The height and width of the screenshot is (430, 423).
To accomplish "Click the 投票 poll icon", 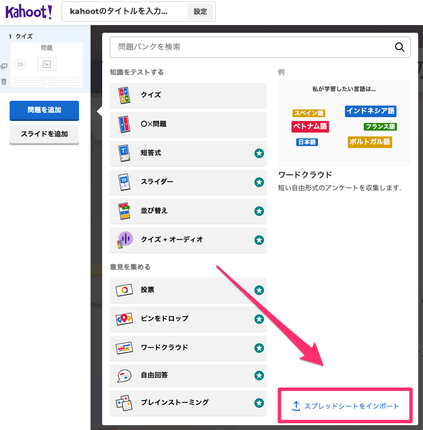I will [x=124, y=290].
